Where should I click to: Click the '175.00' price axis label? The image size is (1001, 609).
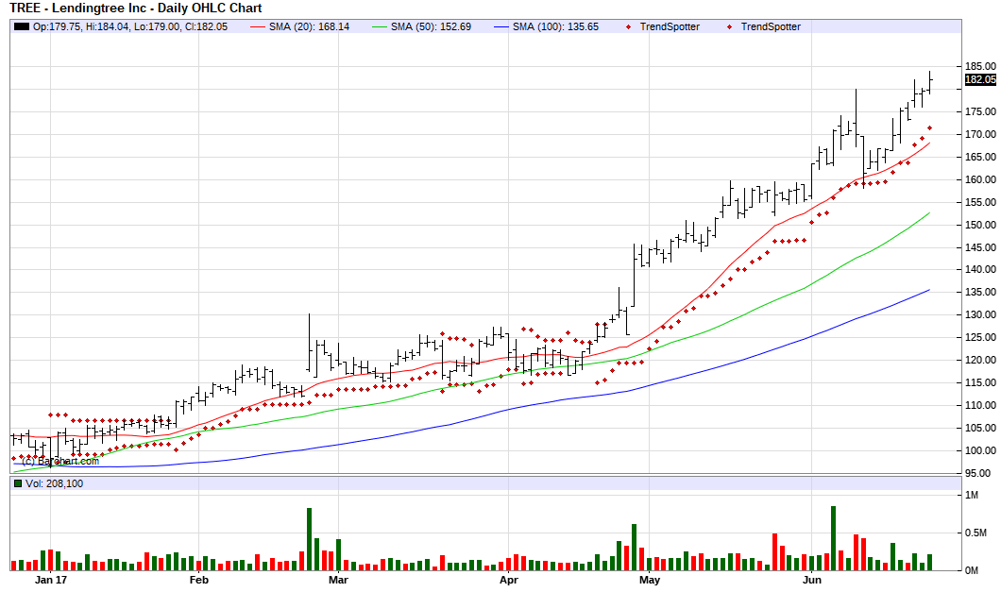click(980, 111)
